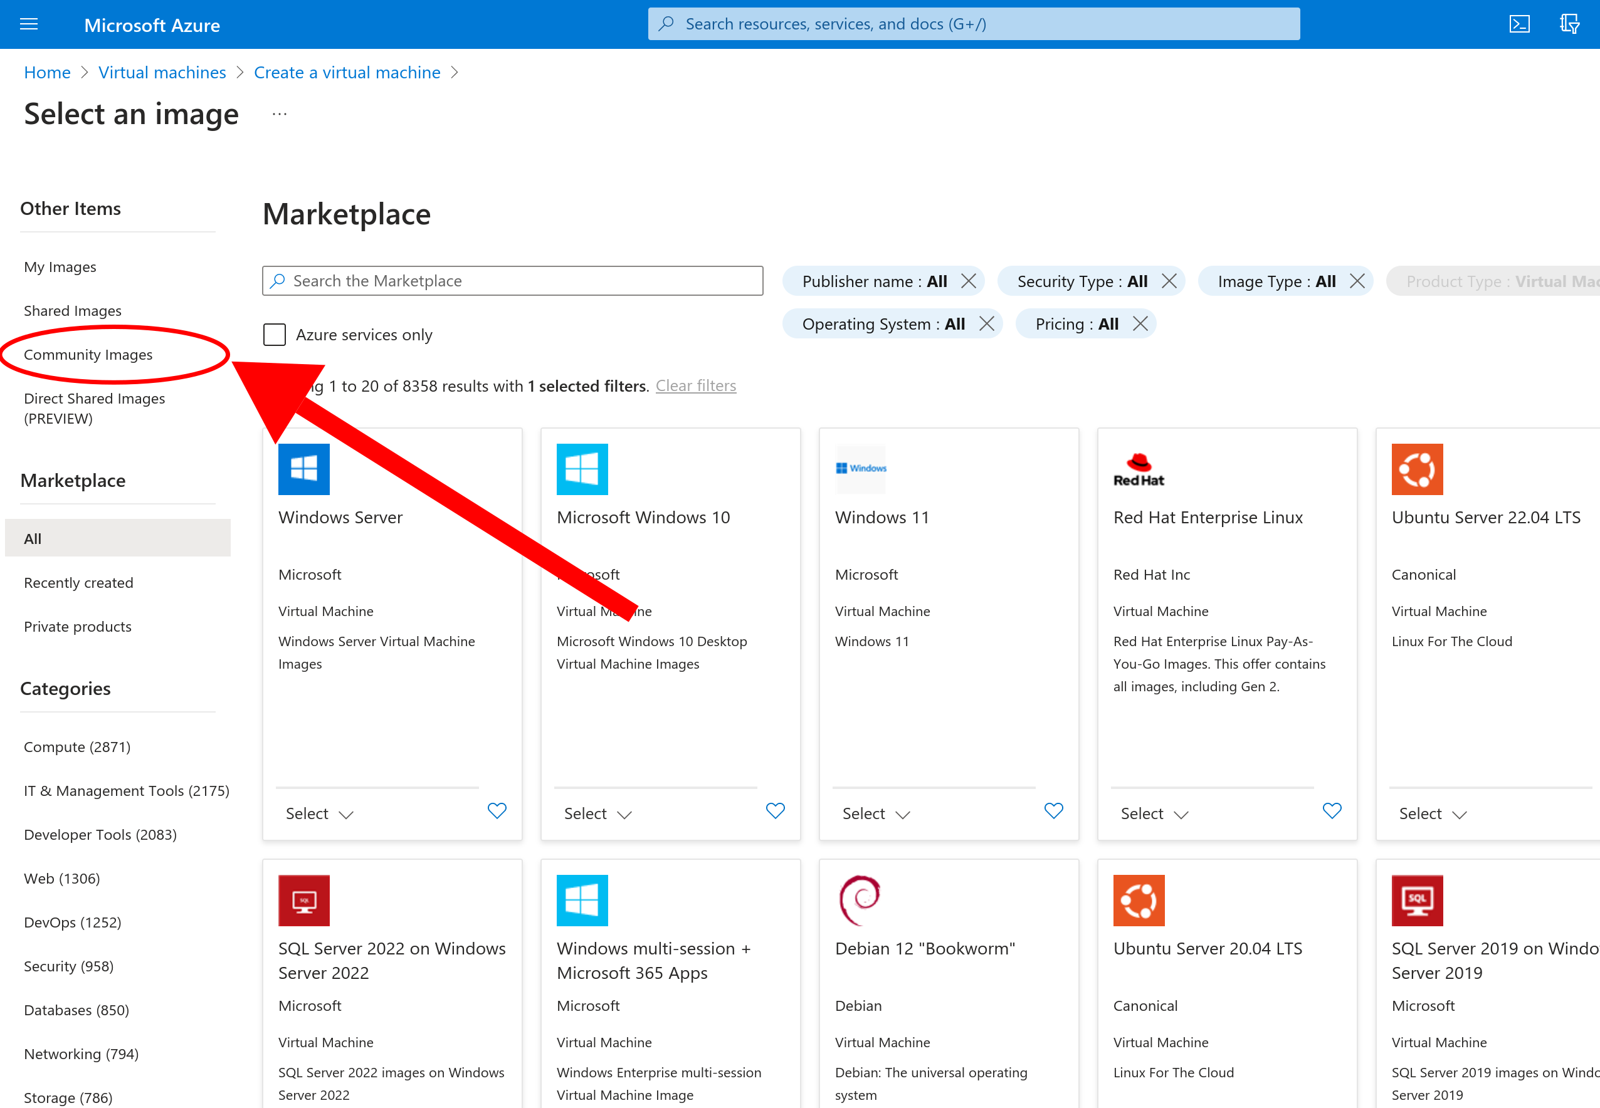1600x1108 pixels.
Task: Filter by Networking (794) category
Action: point(82,1054)
